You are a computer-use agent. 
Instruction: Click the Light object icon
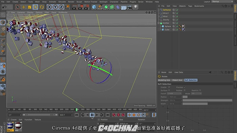click(136, 7)
